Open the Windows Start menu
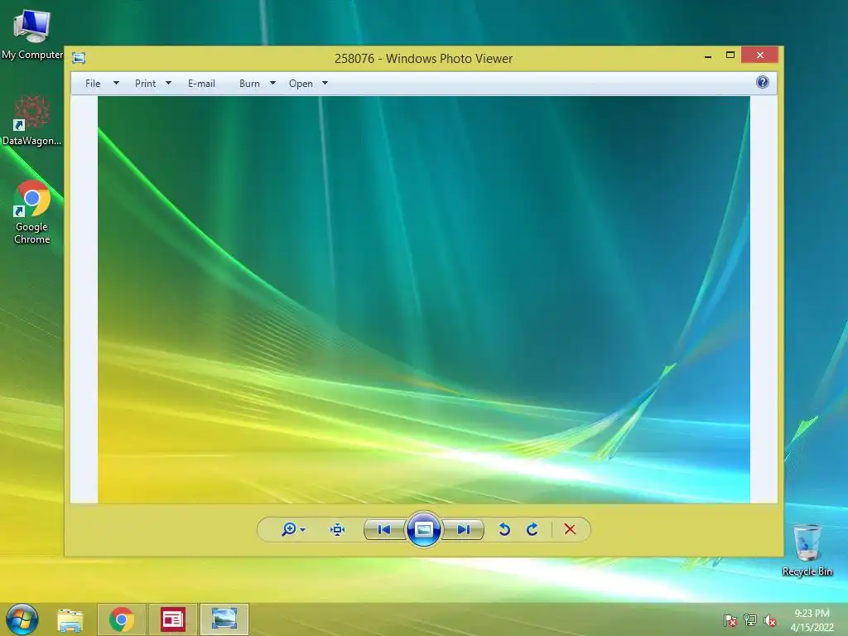The image size is (848, 636). (x=22, y=619)
